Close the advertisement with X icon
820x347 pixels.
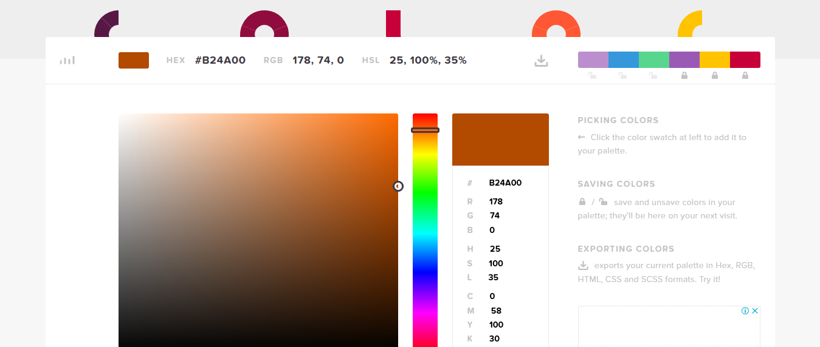click(x=755, y=311)
